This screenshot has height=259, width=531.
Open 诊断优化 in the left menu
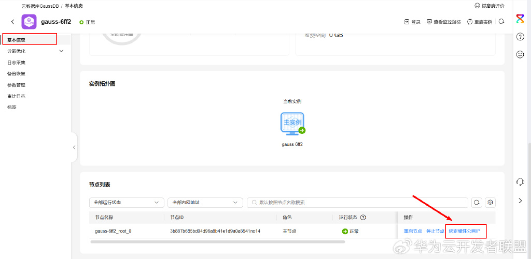point(16,51)
